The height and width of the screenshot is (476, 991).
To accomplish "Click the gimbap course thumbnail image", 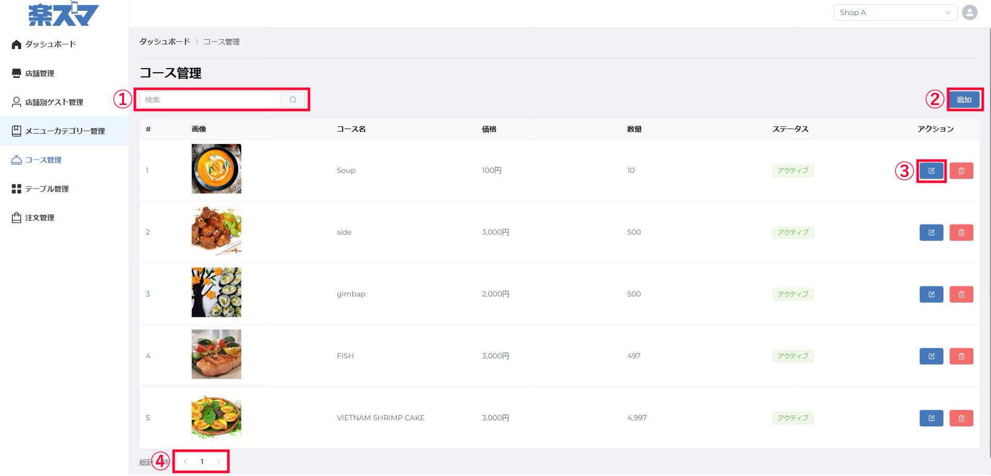I will click(216, 292).
